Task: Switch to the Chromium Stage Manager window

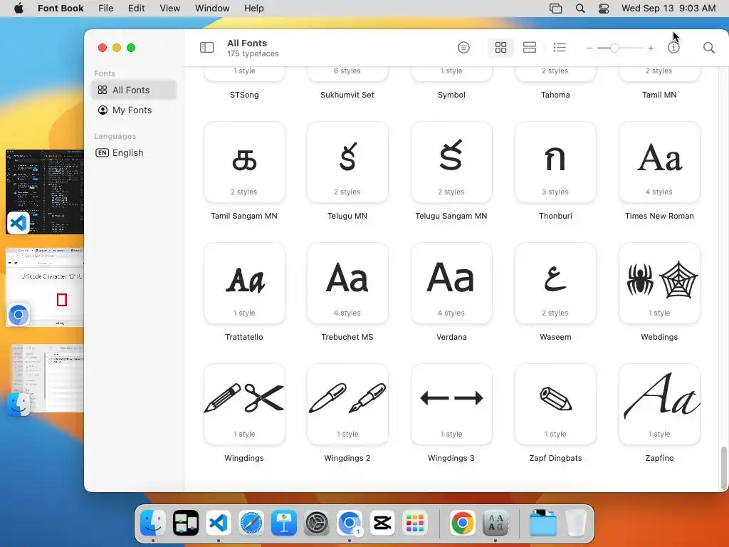Action: tap(45, 287)
